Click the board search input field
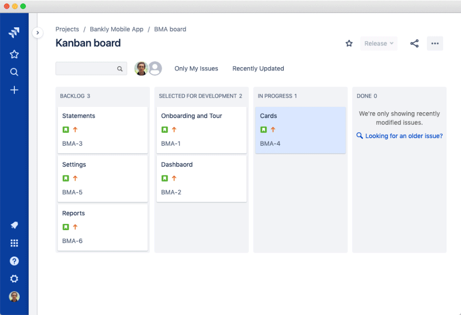Viewport: 461px width, 315px height. tap(91, 69)
